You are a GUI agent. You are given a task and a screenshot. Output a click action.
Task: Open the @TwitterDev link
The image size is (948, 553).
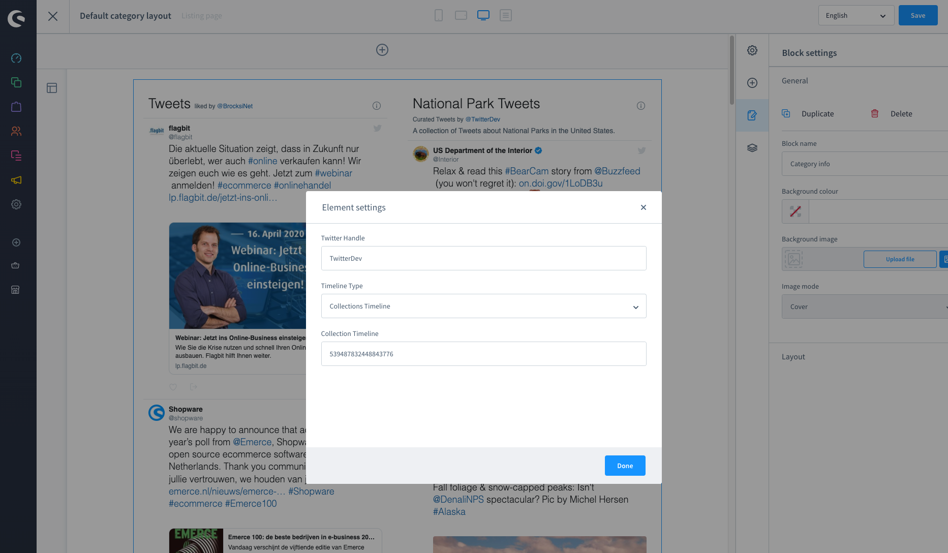point(483,119)
